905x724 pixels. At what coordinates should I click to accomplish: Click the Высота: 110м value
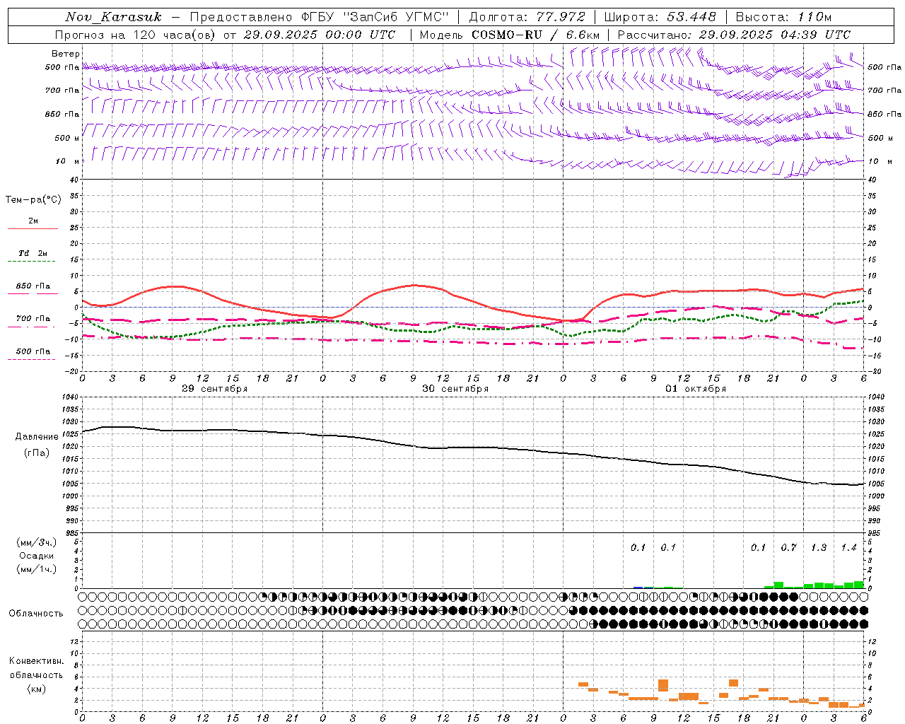click(x=783, y=17)
